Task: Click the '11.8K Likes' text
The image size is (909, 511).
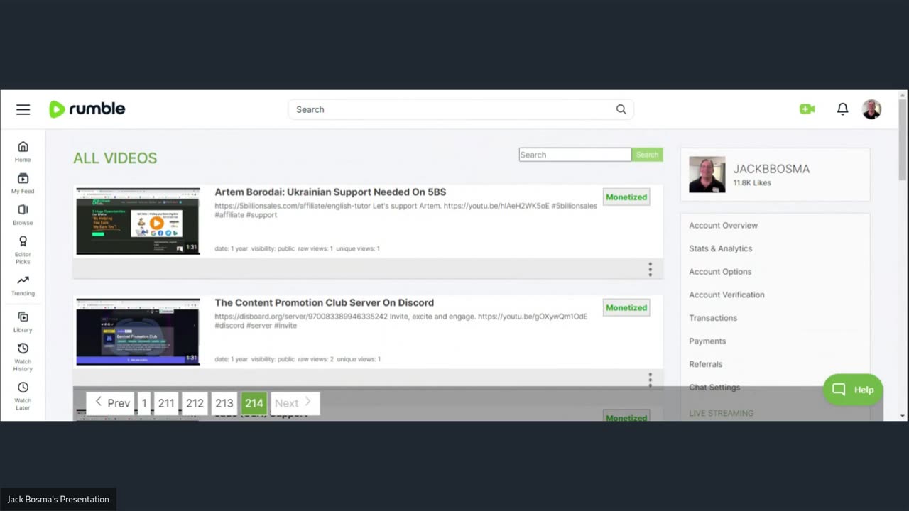Action: (752, 182)
